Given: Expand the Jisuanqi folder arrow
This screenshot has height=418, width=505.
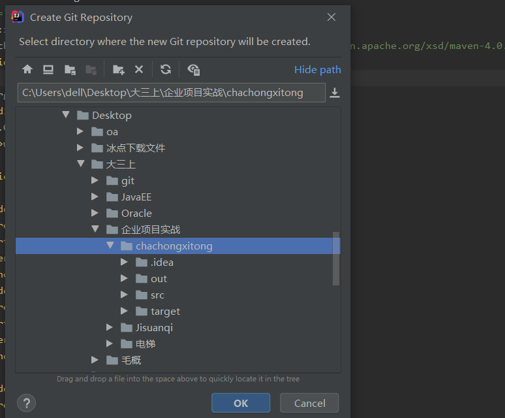Looking at the screenshot, I should pos(110,327).
